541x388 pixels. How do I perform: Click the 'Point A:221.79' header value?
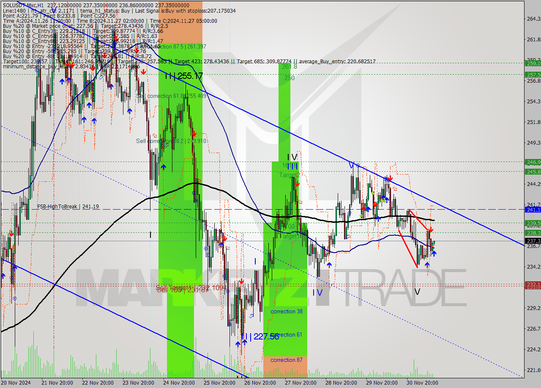point(21,16)
